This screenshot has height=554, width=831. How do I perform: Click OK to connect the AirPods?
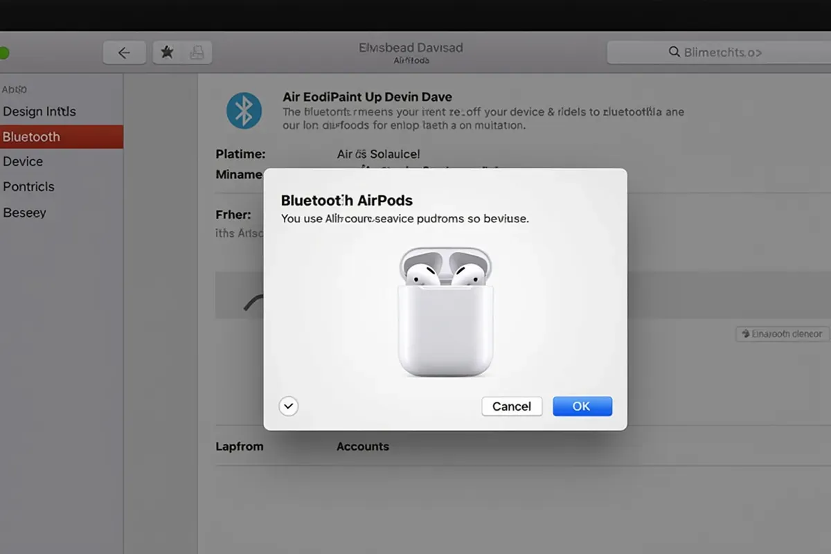[582, 406]
